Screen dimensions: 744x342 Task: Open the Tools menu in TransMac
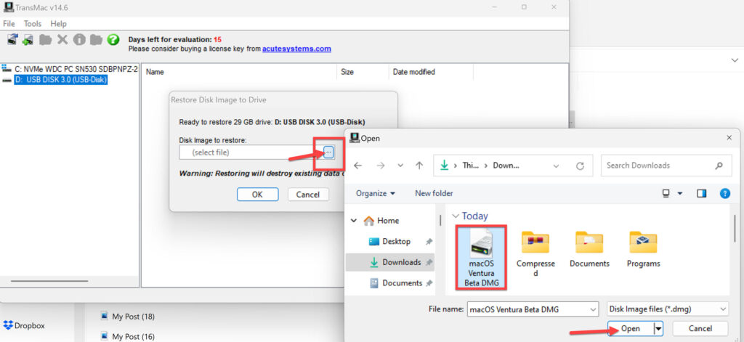pos(33,24)
